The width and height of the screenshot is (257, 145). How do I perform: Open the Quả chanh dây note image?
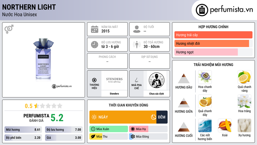point(205,101)
